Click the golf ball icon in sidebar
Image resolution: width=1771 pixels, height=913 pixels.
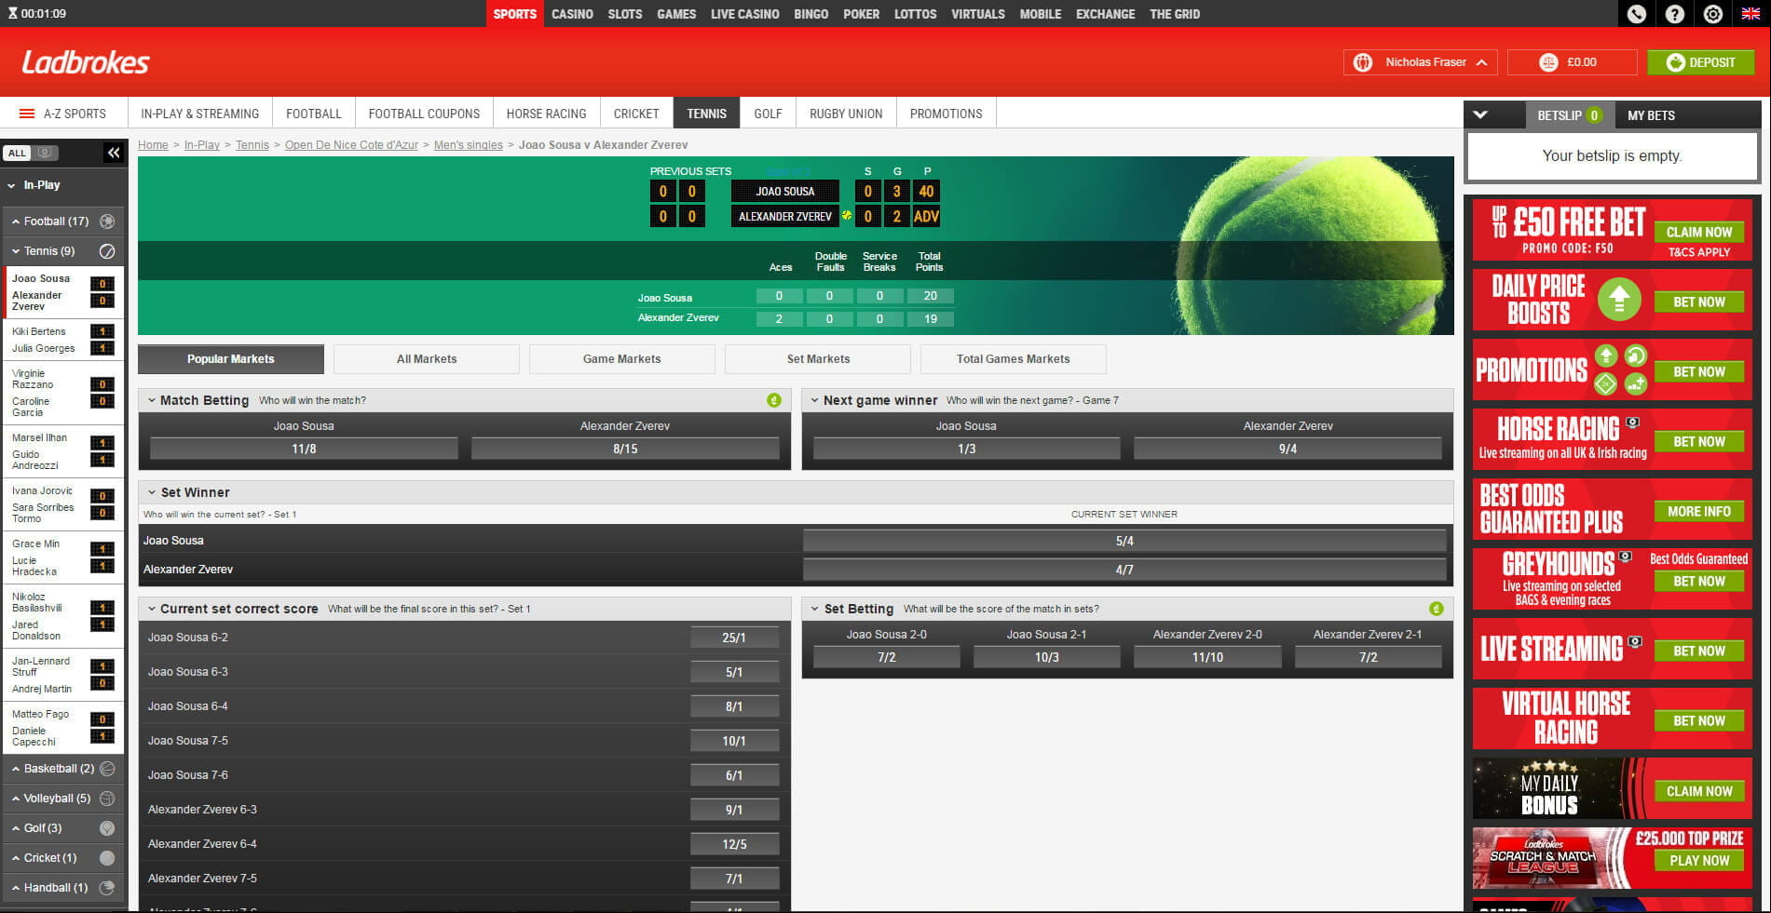(107, 828)
